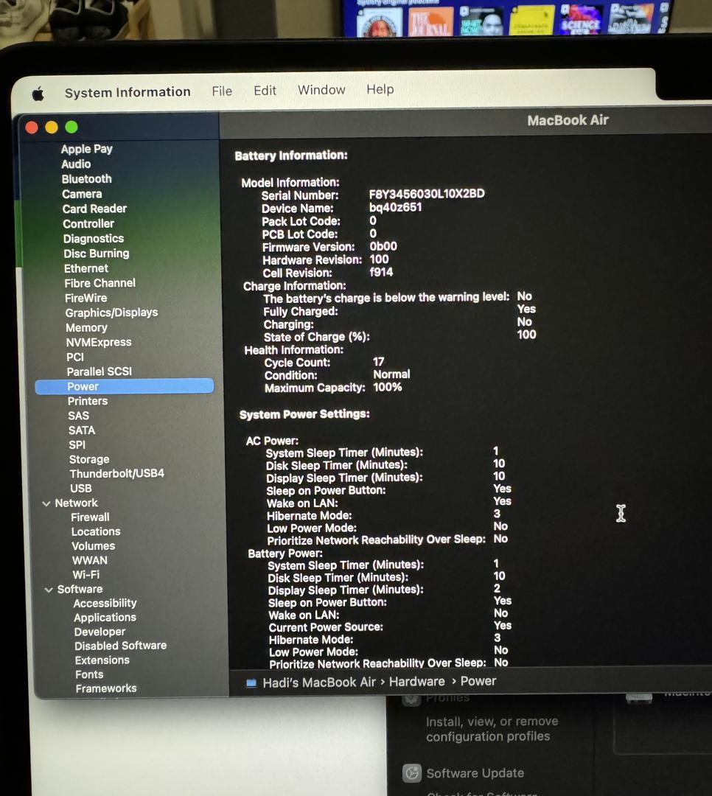
Task: Collapse the Network section chevron
Action: click(x=46, y=503)
